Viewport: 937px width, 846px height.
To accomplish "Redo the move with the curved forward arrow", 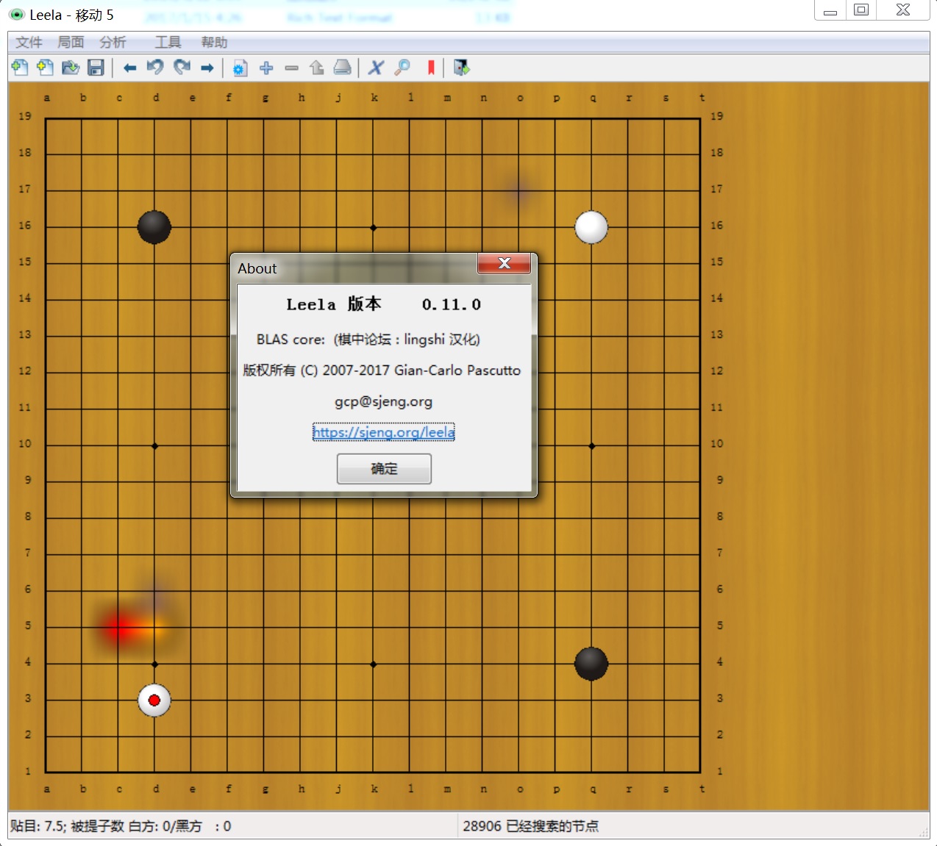I will (182, 68).
